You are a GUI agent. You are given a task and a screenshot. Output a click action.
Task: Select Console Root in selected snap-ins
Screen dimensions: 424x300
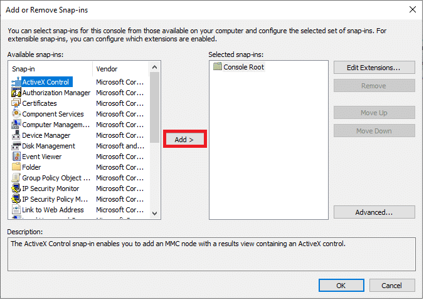[239, 67]
